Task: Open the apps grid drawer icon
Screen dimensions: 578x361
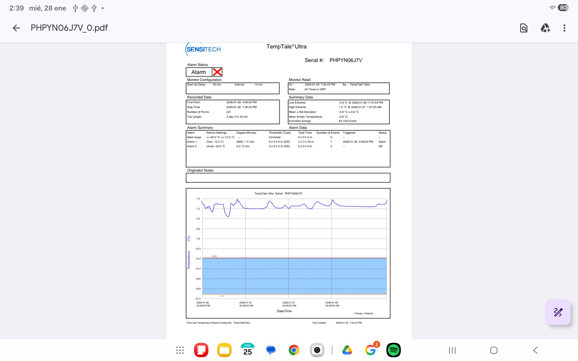Action: coord(180,350)
